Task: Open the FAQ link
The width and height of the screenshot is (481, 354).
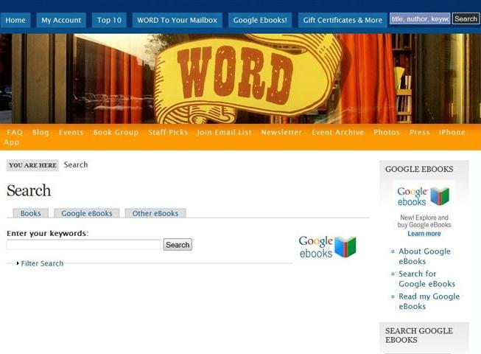Action: (x=15, y=132)
